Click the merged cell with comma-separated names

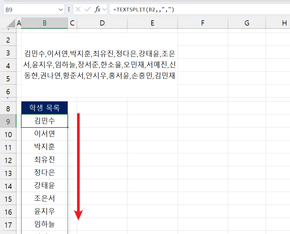point(99,65)
